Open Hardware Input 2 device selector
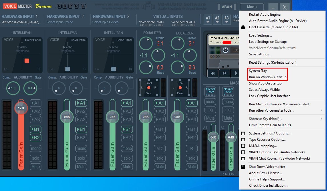Viewport: 327px width, 191px height. point(60,22)
